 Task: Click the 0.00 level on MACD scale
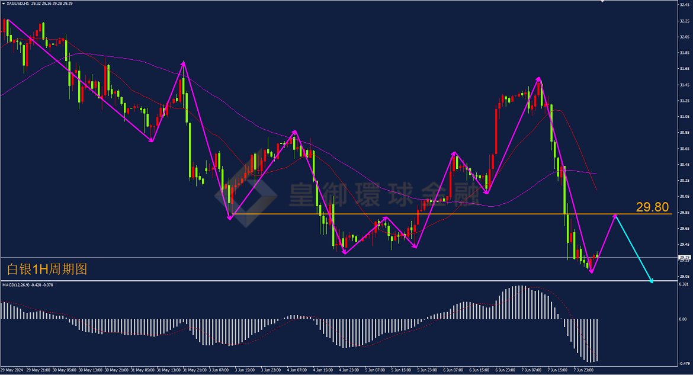683,319
